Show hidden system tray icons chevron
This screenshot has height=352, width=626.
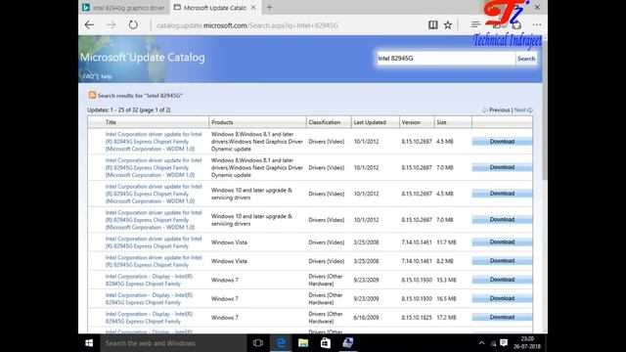pos(481,343)
